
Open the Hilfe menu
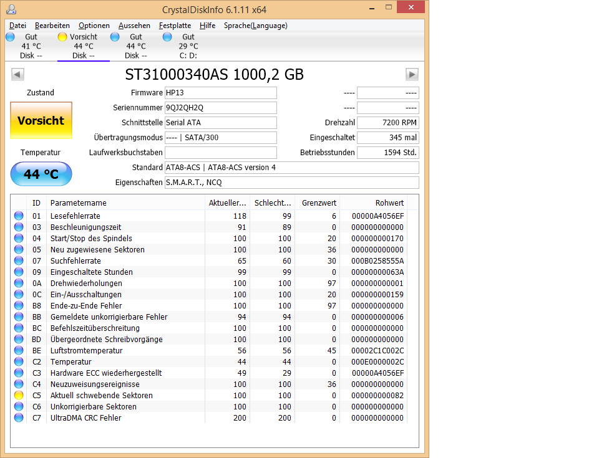tap(207, 26)
